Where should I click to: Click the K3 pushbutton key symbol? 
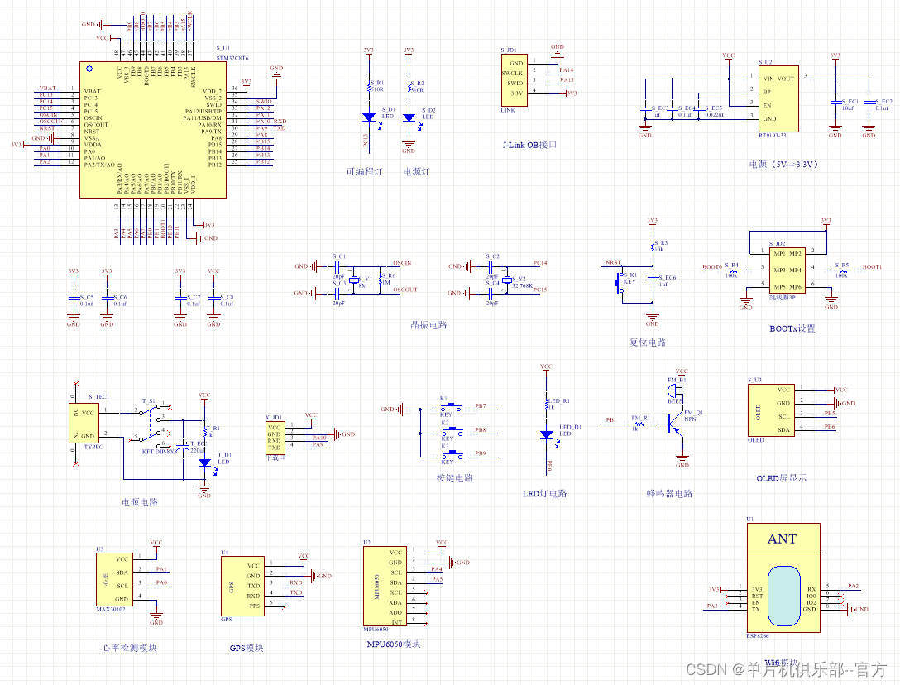click(x=451, y=453)
